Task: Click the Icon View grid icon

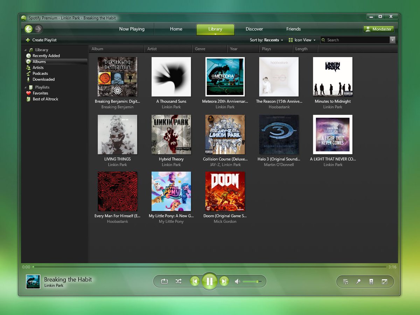Action: tap(290, 40)
